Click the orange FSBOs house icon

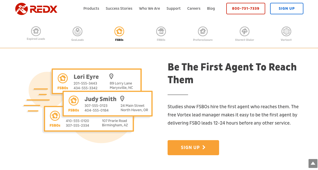click(119, 32)
